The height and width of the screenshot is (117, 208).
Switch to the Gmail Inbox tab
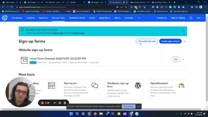[54, 2]
